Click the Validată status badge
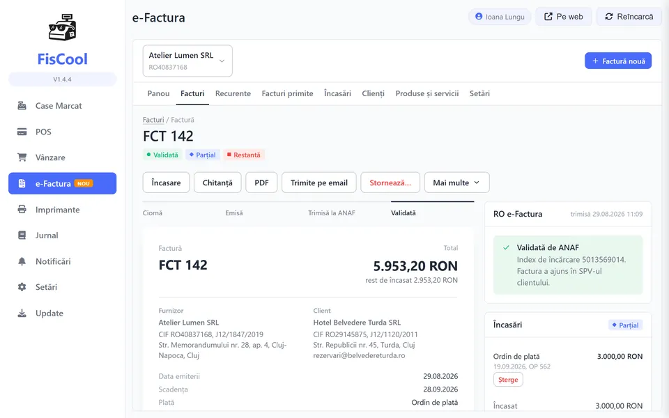 pyautogui.click(x=162, y=155)
